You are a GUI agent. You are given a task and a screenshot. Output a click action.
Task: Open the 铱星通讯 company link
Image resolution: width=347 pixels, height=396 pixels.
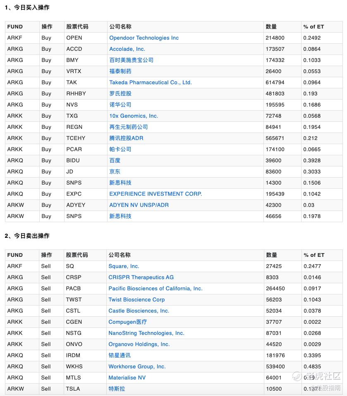[x=120, y=356]
